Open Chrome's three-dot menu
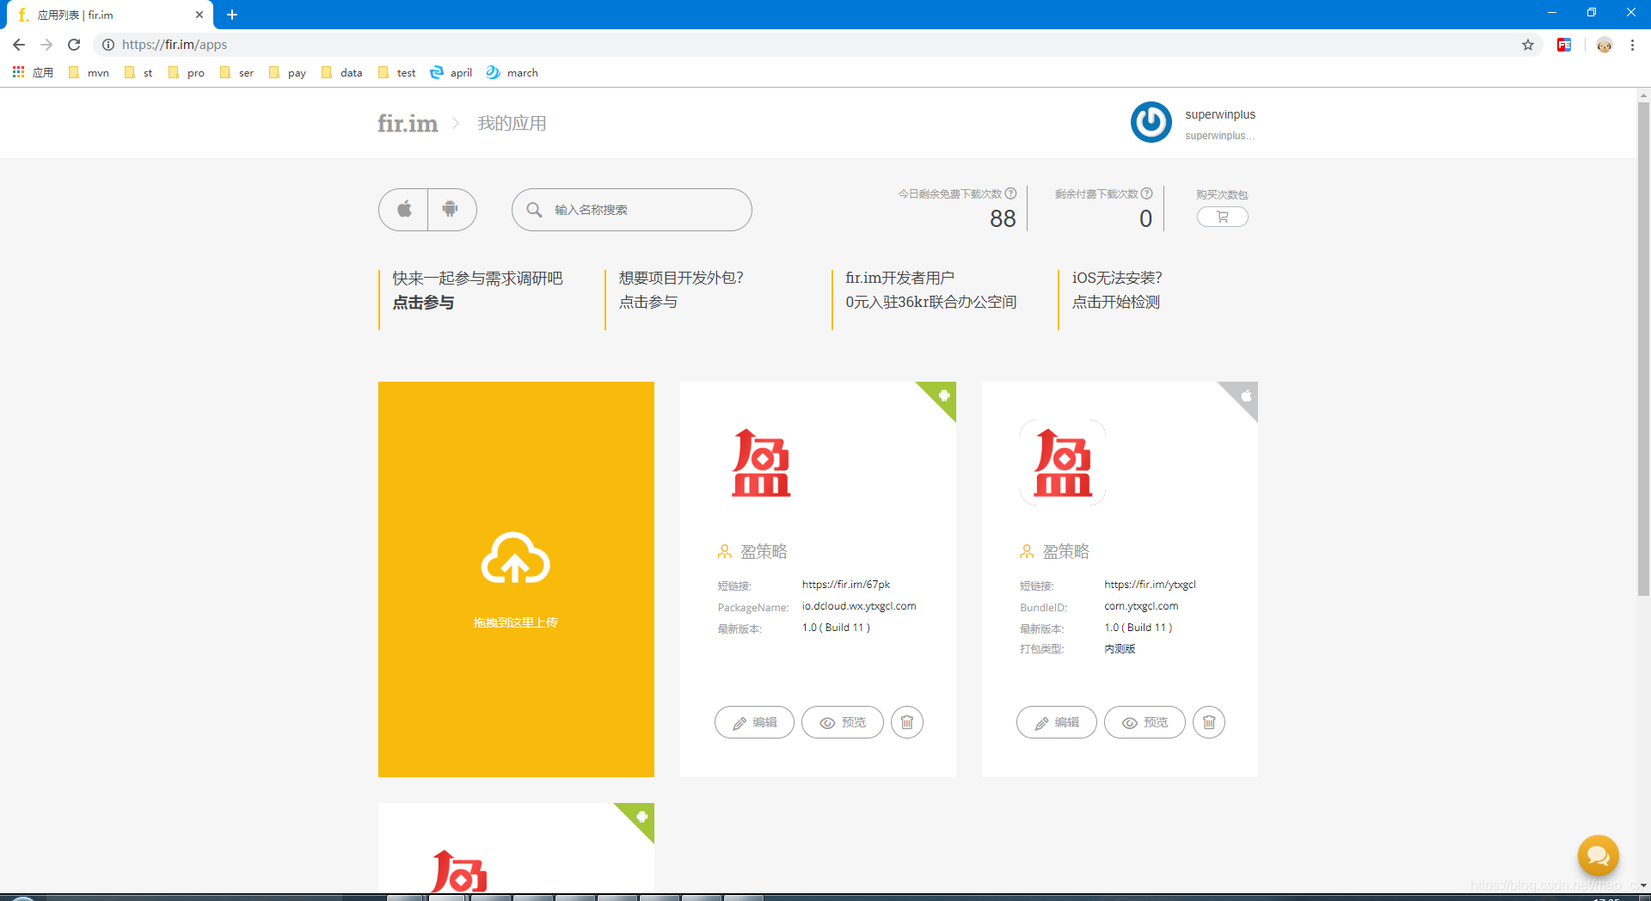 pos(1632,45)
